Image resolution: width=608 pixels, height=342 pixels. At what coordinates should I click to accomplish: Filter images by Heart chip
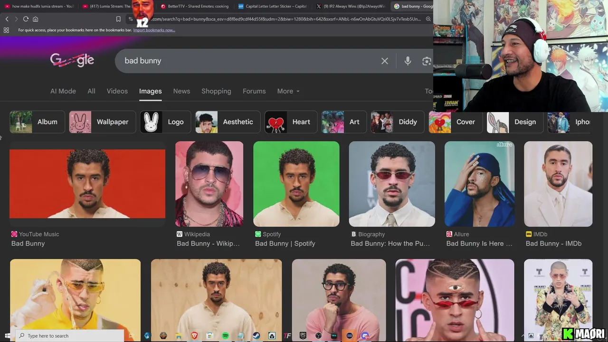click(x=291, y=122)
